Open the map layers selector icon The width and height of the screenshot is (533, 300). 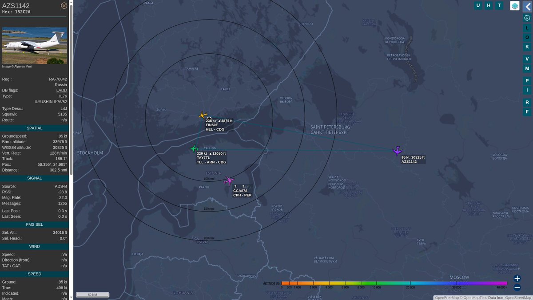pos(516,5)
